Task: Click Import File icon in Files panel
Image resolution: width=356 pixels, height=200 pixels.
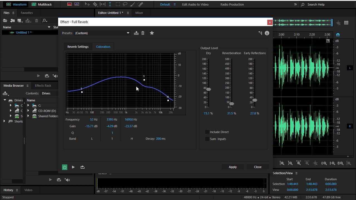Action: coord(13,21)
